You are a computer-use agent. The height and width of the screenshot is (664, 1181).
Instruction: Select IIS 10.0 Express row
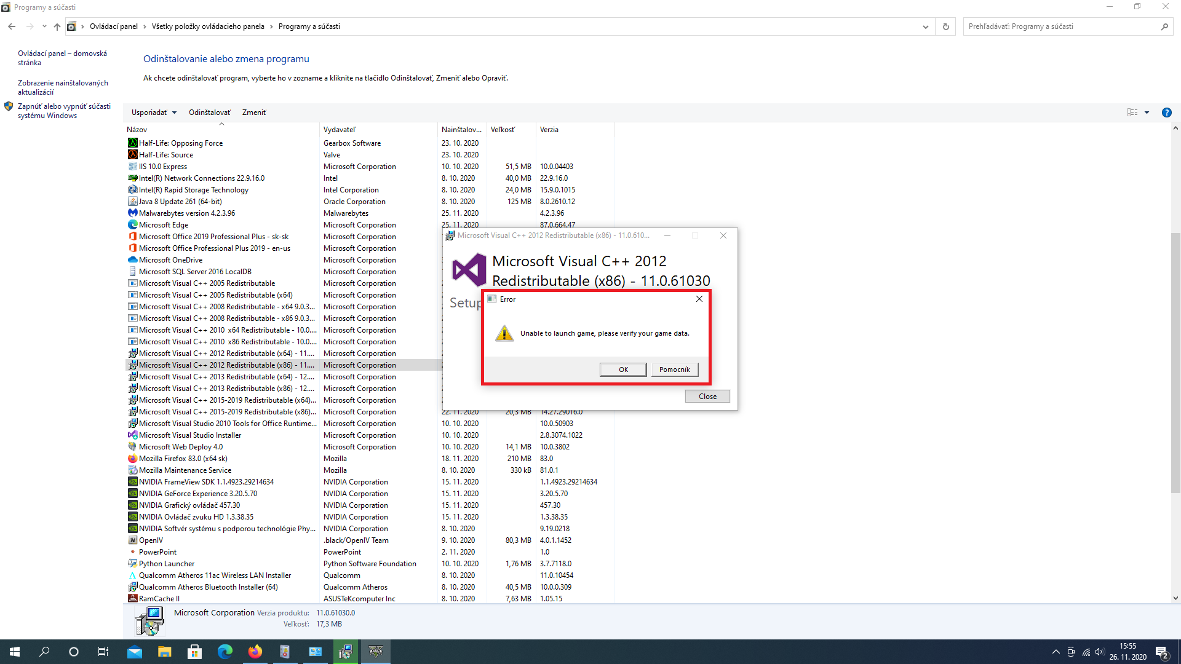(370, 167)
